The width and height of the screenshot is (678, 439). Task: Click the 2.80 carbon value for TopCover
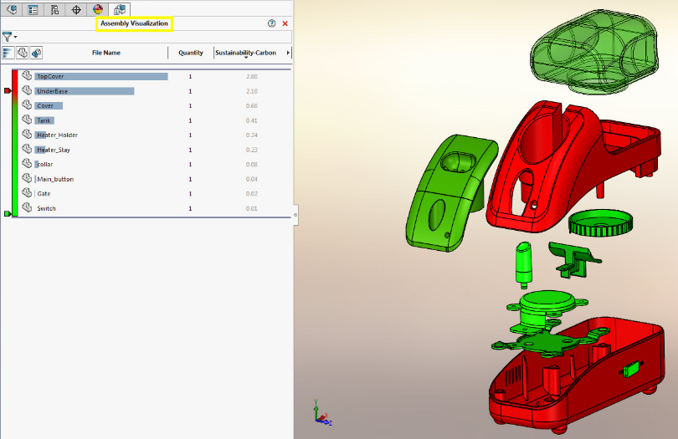pos(252,76)
